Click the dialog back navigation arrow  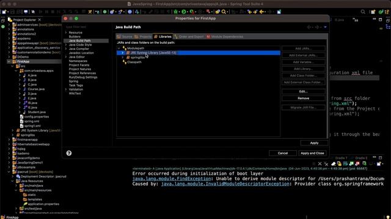point(309,27)
